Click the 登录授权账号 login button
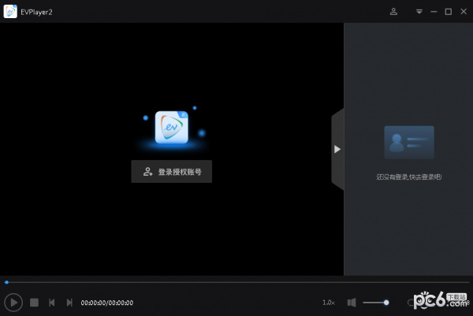Image resolution: width=473 pixels, height=316 pixels. [172, 172]
